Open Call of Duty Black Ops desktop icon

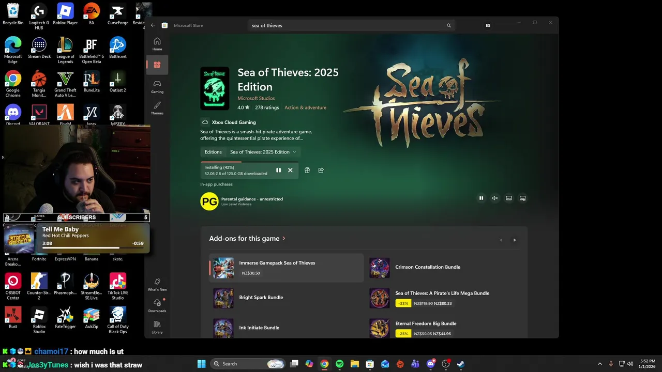point(117,320)
